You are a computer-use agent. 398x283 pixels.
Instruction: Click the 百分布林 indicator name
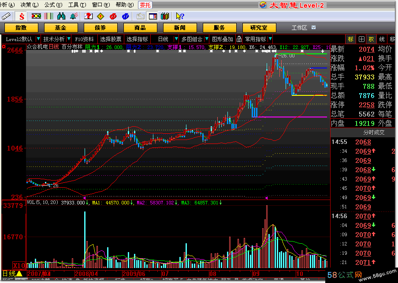[72, 47]
